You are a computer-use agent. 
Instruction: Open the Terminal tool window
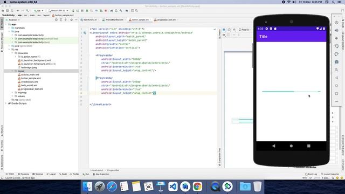(x=38, y=174)
